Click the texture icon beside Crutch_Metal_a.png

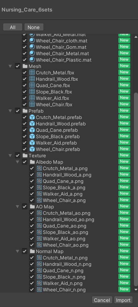pos(39,168)
